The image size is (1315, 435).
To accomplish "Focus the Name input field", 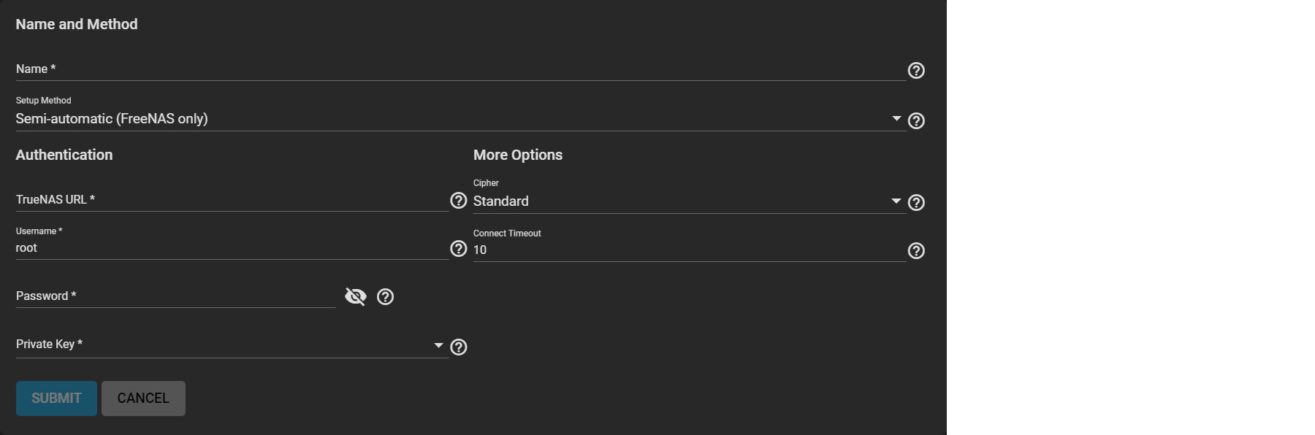I will click(460, 69).
